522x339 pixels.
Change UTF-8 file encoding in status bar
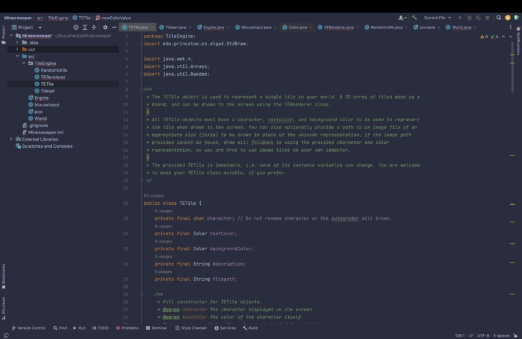click(x=483, y=335)
